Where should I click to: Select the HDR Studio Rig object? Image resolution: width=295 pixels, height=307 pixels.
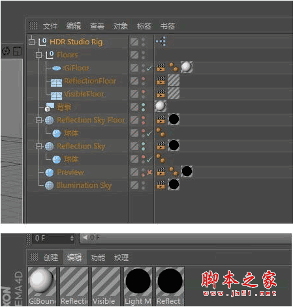tap(76, 42)
